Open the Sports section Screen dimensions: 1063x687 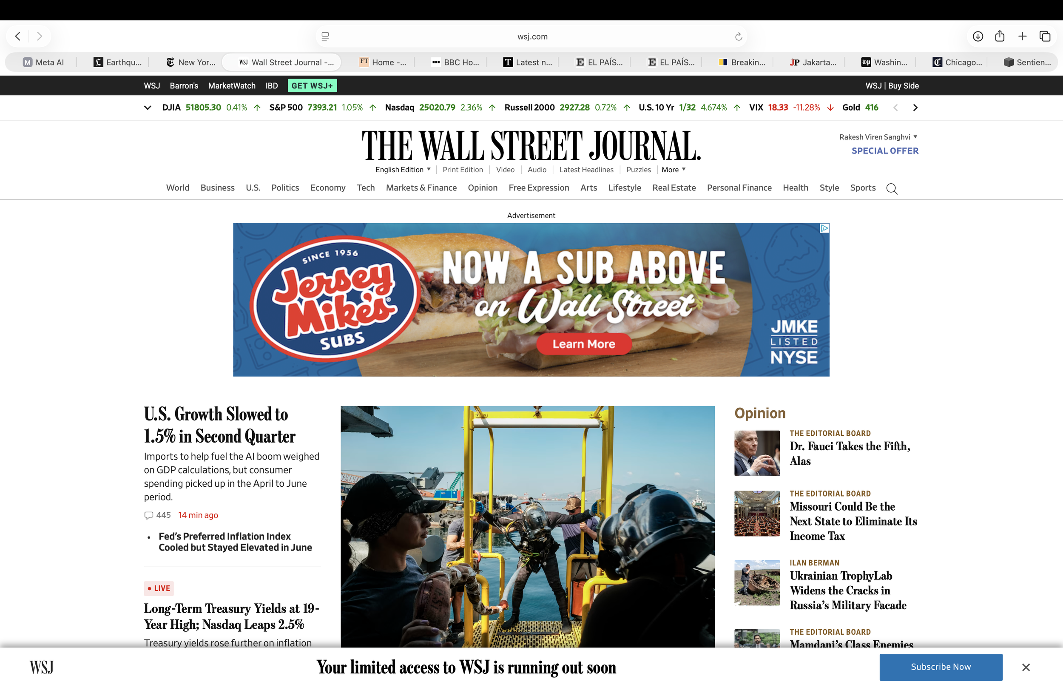coord(863,188)
